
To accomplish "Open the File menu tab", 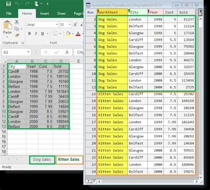I will [x=9, y=13].
